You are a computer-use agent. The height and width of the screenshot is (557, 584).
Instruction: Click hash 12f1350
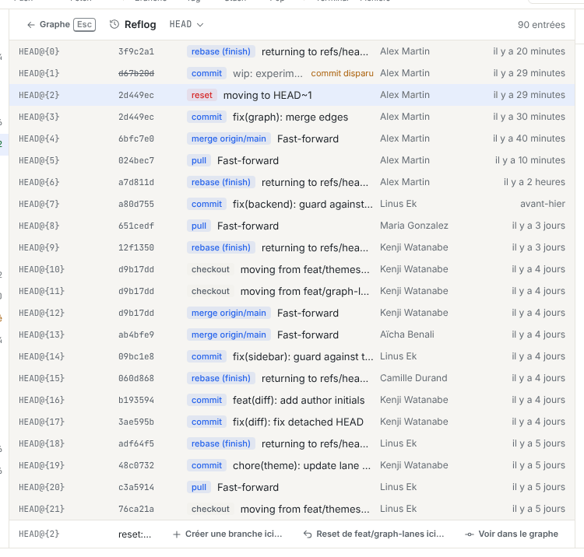[136, 247]
